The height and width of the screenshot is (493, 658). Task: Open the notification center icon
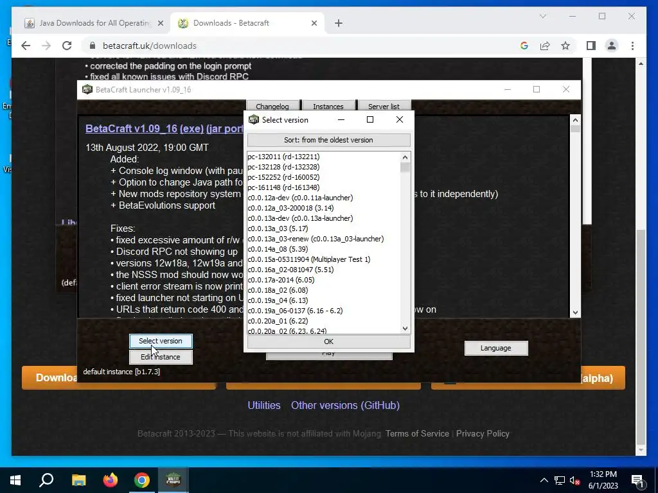point(638,480)
